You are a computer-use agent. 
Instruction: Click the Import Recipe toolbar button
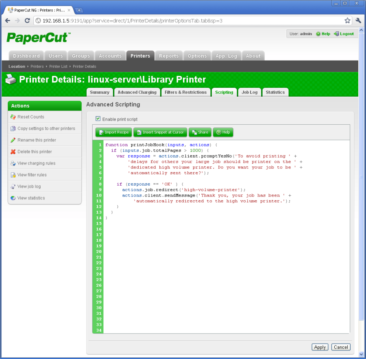pyautogui.click(x=113, y=132)
